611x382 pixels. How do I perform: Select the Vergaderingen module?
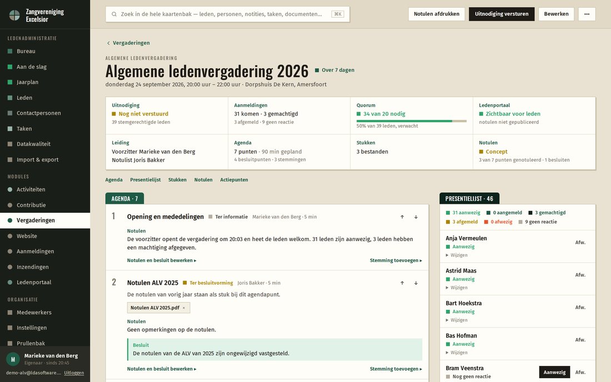point(45,220)
